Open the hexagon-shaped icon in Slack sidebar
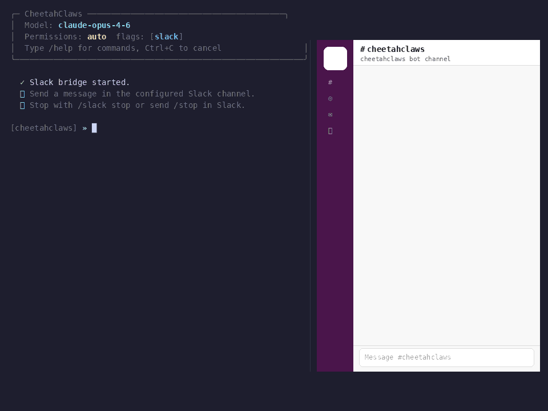This screenshot has width=548, height=411. 331,99
